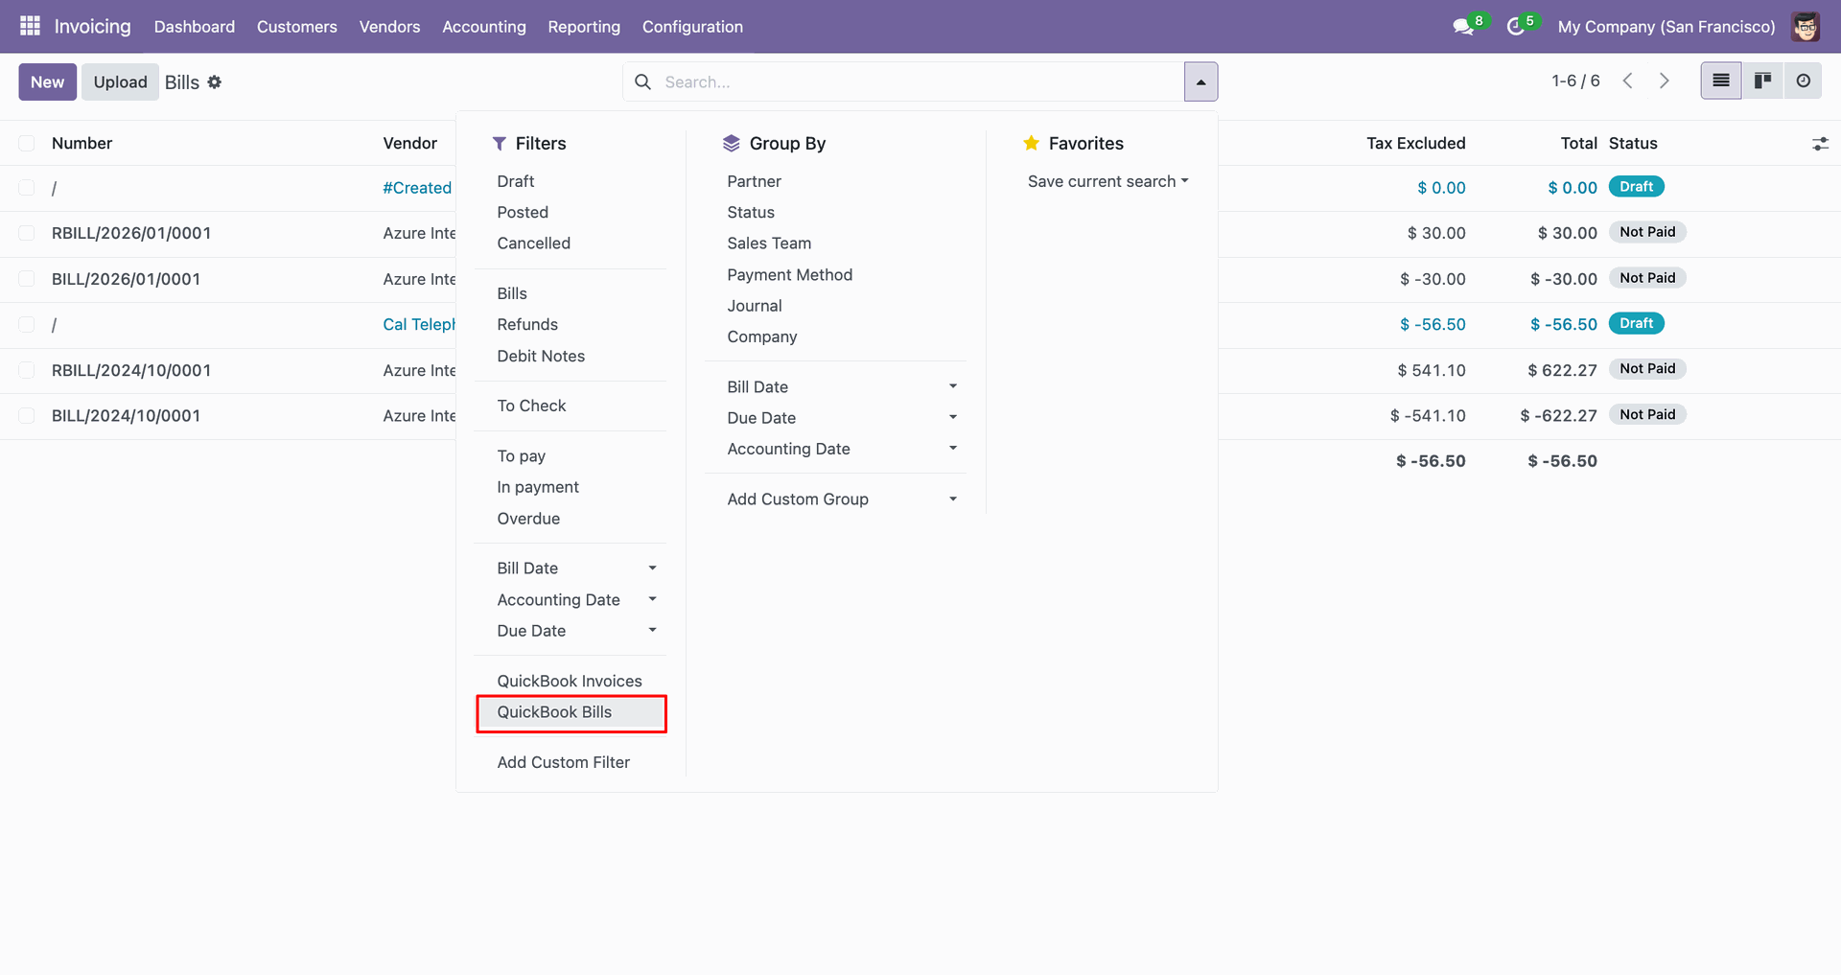Viewport: 1841px width, 975px height.
Task: Open the chat messages icon
Action: tap(1463, 27)
